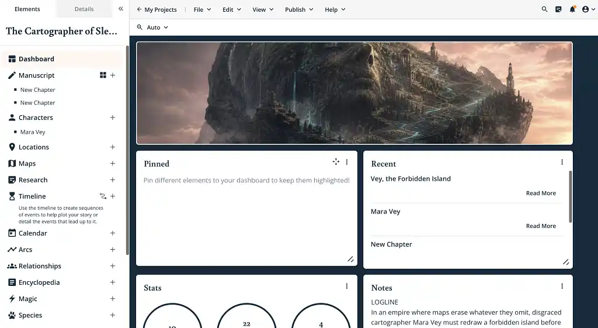Screen dimensions: 598x328
Task: Collapse the sidebar with the double chevron
Action: pyautogui.click(x=120, y=9)
